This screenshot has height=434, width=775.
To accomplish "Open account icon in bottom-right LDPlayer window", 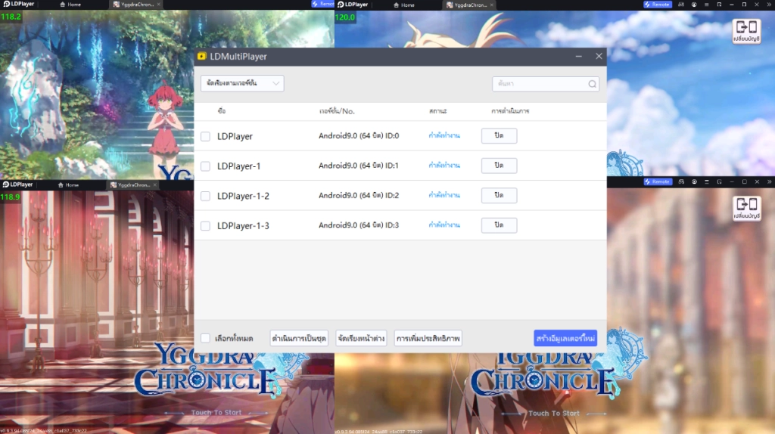I will [694, 181].
